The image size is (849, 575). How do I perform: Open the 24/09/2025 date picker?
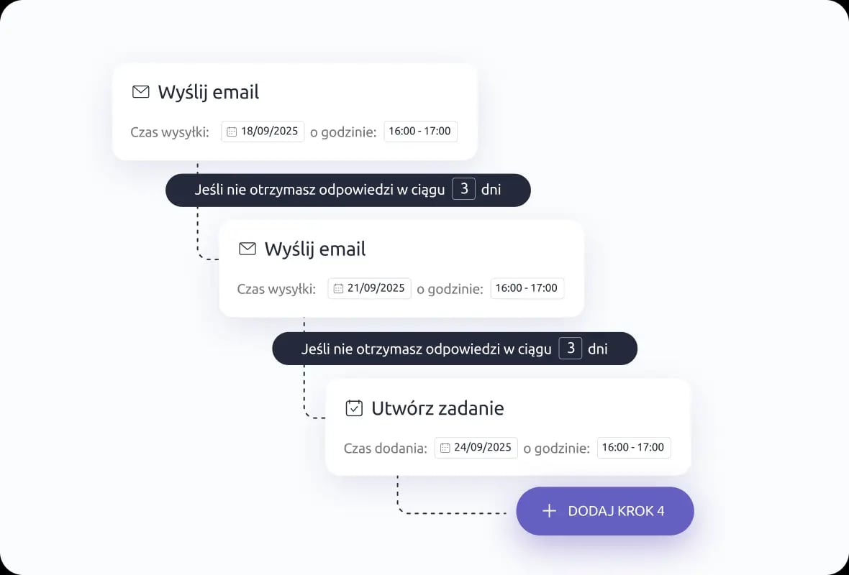click(476, 448)
